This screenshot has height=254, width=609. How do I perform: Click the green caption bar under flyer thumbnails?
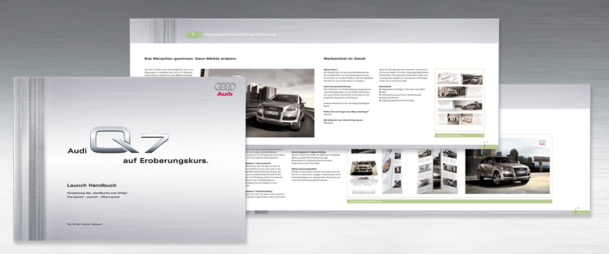tap(463, 135)
